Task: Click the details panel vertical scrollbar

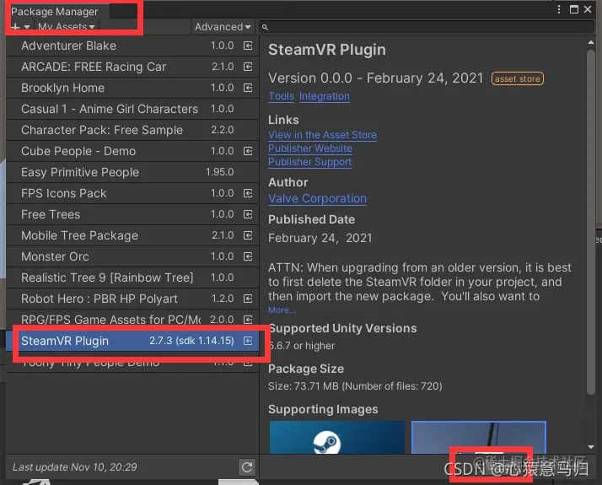Action: (591, 221)
